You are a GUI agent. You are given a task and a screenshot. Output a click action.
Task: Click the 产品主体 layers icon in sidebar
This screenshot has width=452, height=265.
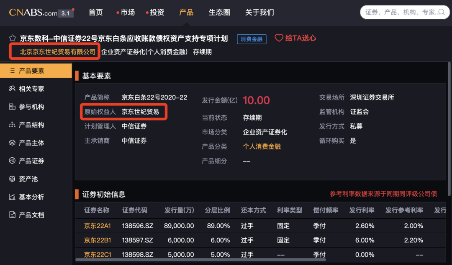(x=12, y=143)
